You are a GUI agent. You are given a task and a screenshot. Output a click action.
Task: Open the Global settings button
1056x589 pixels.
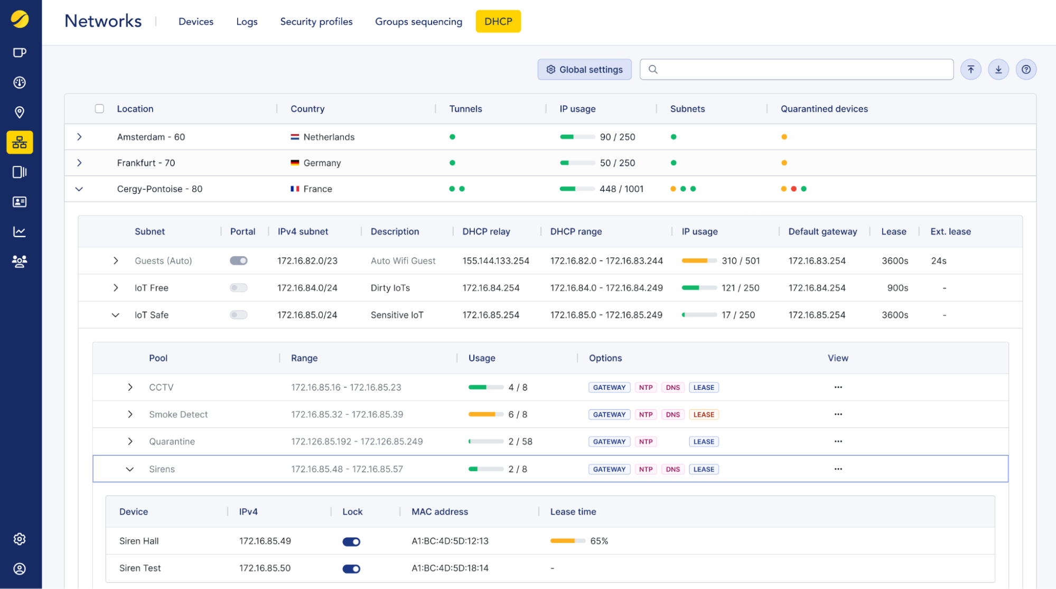pos(584,69)
